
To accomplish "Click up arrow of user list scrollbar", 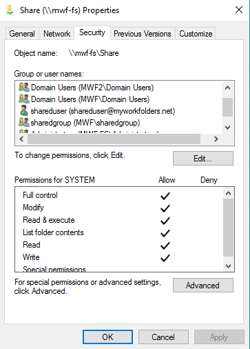I will tap(228, 88).
